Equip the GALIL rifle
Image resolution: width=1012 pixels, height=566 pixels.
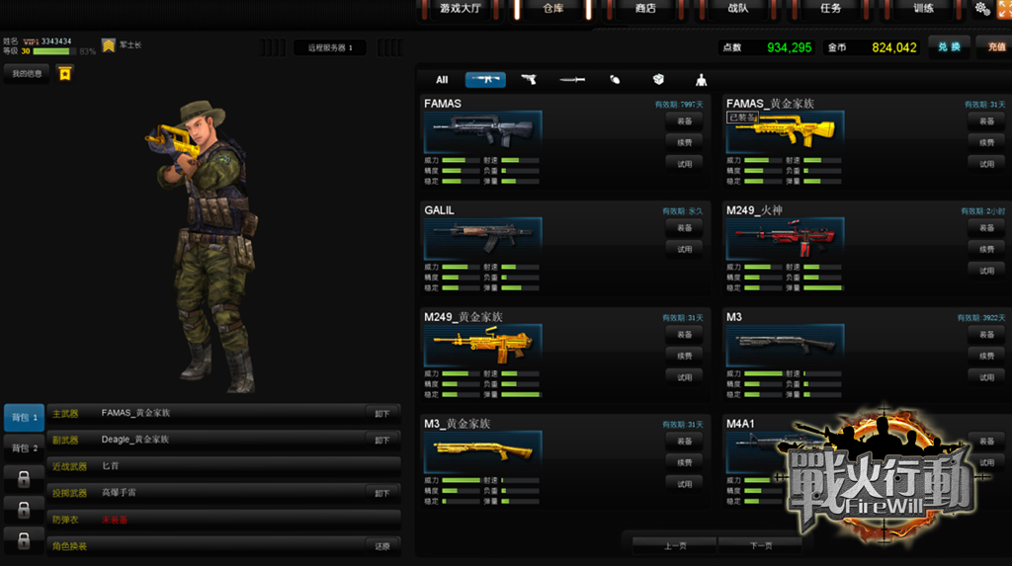[x=684, y=227]
